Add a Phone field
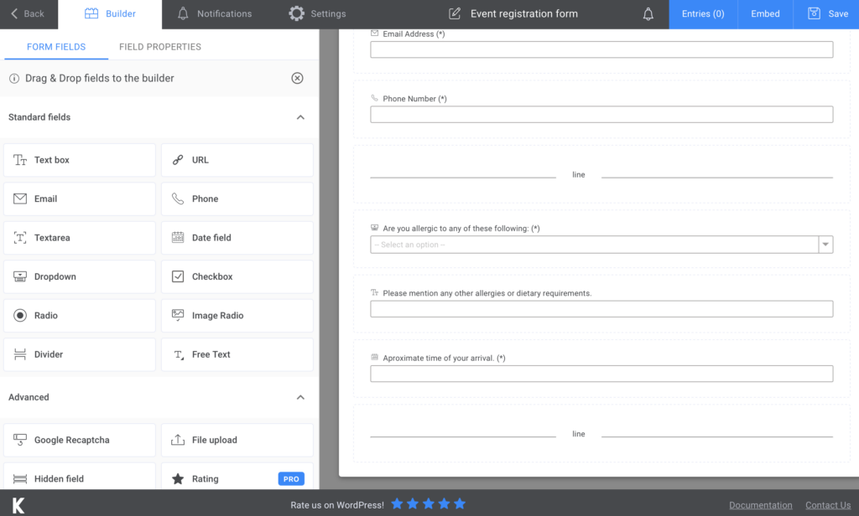The width and height of the screenshot is (859, 516). point(237,199)
